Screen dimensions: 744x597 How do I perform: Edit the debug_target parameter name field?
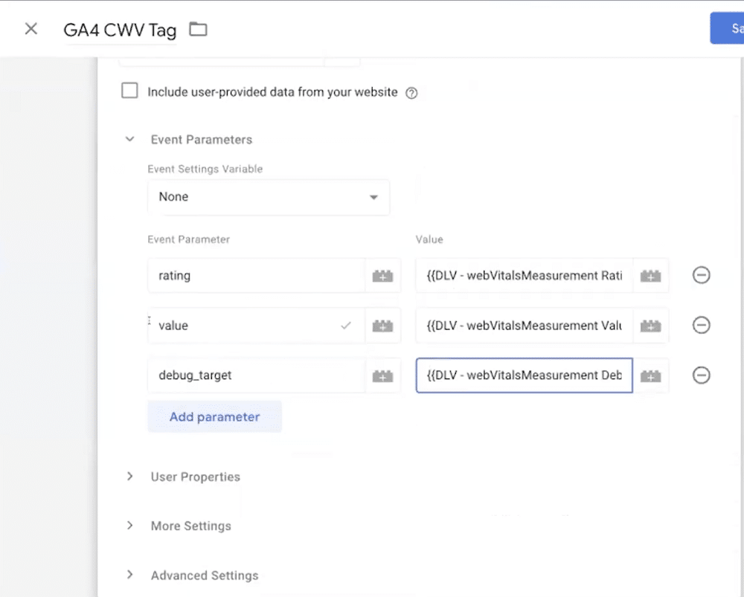256,375
